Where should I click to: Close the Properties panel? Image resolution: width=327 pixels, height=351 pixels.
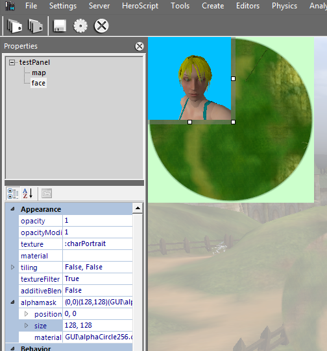139,47
